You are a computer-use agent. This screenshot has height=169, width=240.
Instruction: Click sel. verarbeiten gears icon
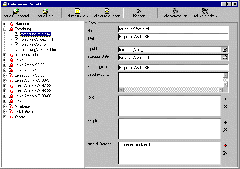[x=205, y=11]
